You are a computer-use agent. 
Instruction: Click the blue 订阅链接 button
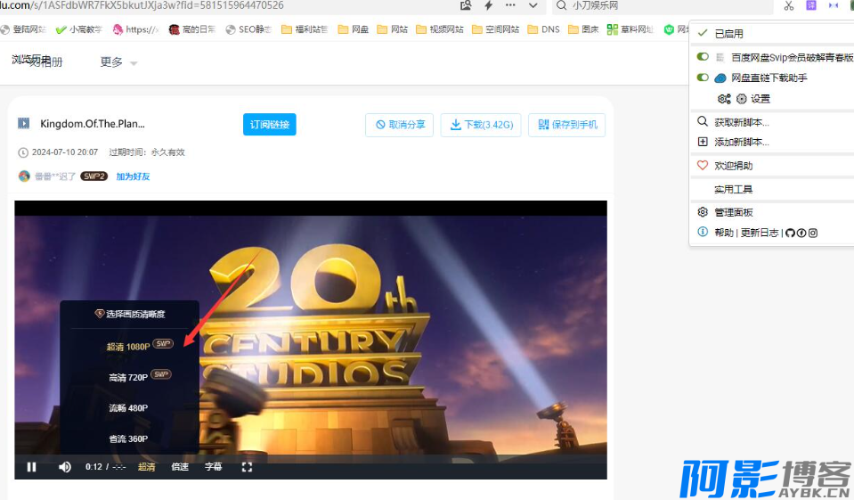coord(269,125)
